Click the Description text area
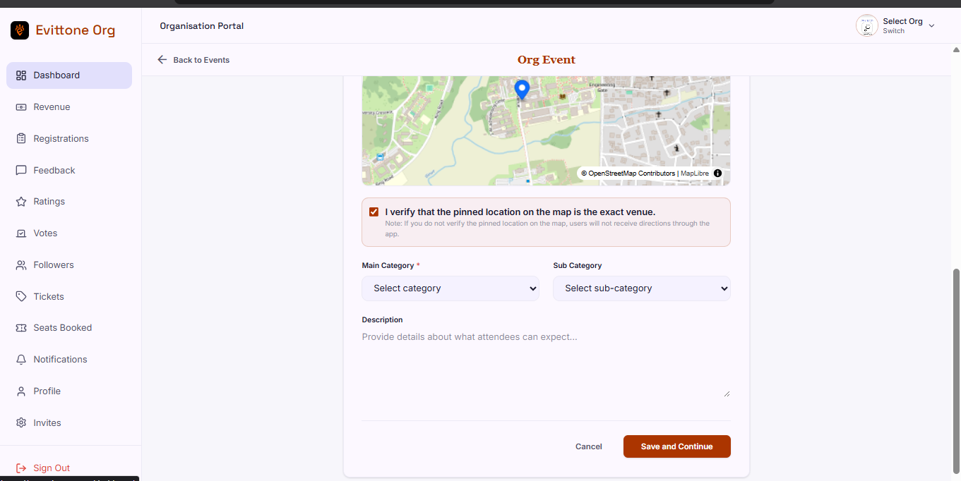The width and height of the screenshot is (961, 481). click(546, 363)
